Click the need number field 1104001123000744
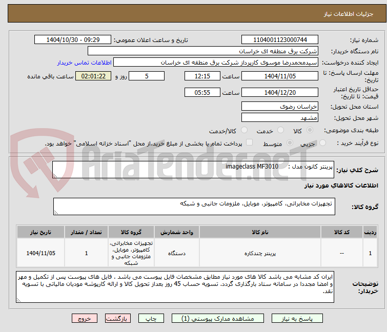This screenshot has width=387, height=332. click(x=280, y=40)
